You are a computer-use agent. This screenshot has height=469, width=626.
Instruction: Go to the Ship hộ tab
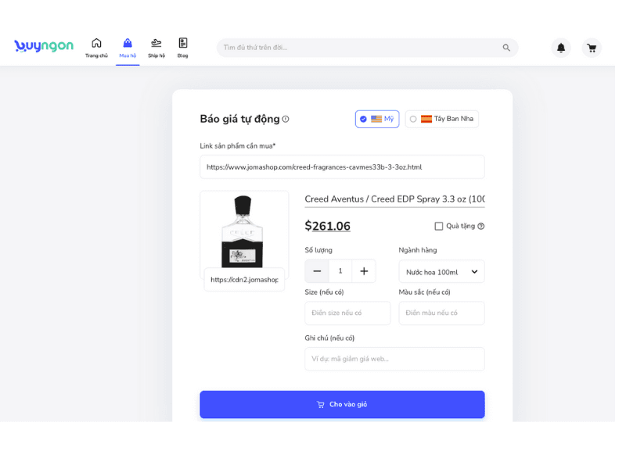(x=156, y=48)
